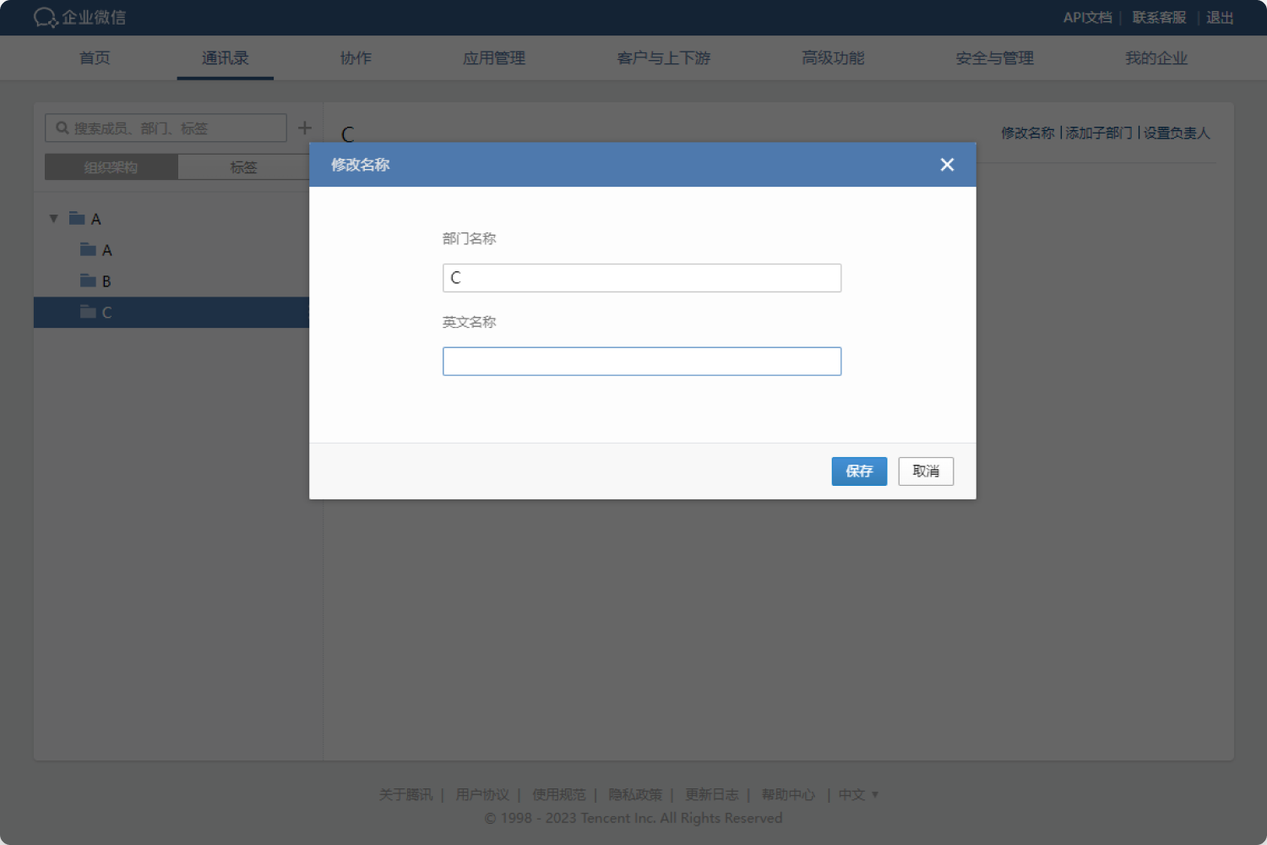Click 退出 to log out

coord(1219,17)
